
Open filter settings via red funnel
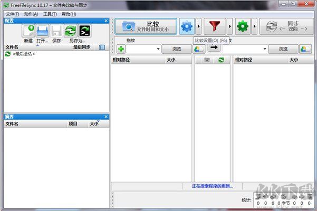click(215, 26)
